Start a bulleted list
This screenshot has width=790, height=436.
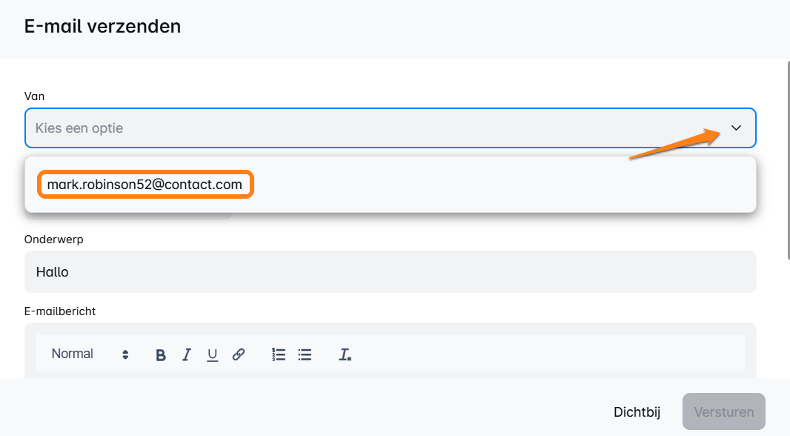click(x=305, y=354)
